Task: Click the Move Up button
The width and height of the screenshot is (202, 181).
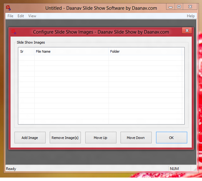Action: click(x=101, y=138)
